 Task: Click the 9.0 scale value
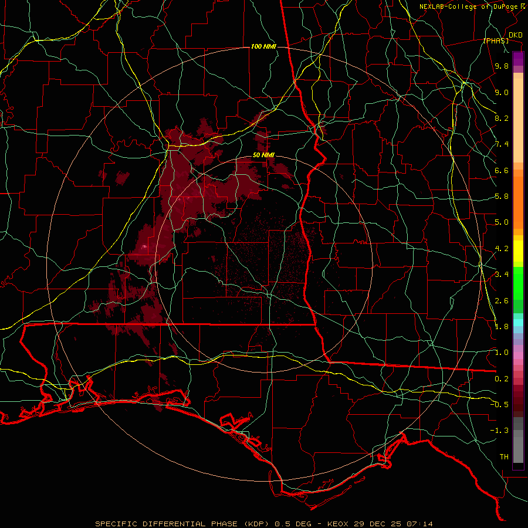(502, 93)
